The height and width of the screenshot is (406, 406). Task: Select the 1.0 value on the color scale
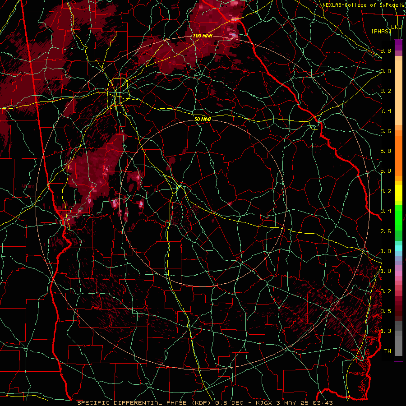coord(386,271)
